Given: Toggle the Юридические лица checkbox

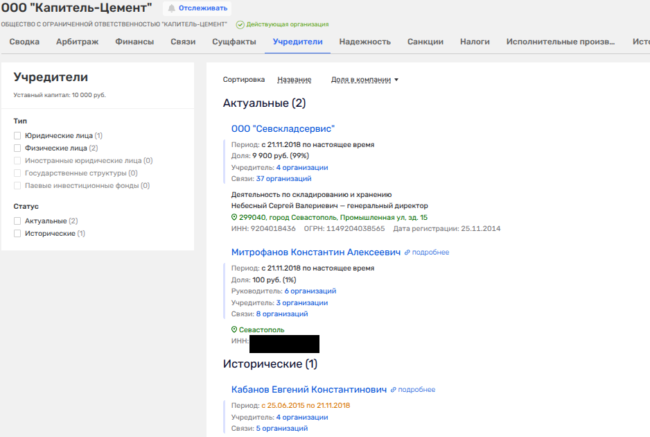Looking at the screenshot, I should (x=17, y=136).
